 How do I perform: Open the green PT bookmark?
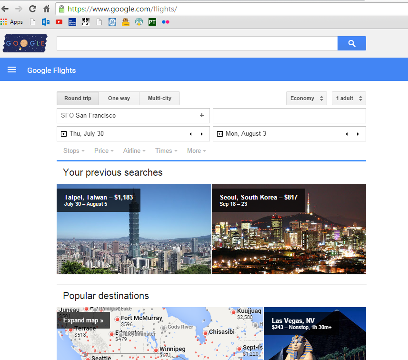pos(152,22)
